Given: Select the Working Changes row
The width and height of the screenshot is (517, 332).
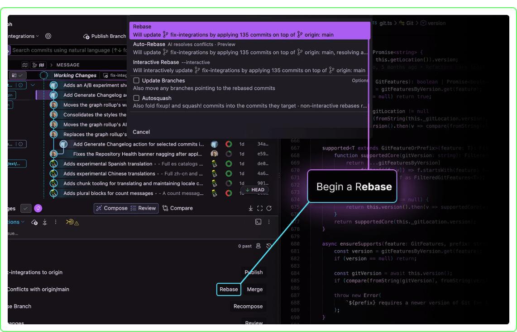Looking at the screenshot, I should click(x=75, y=75).
